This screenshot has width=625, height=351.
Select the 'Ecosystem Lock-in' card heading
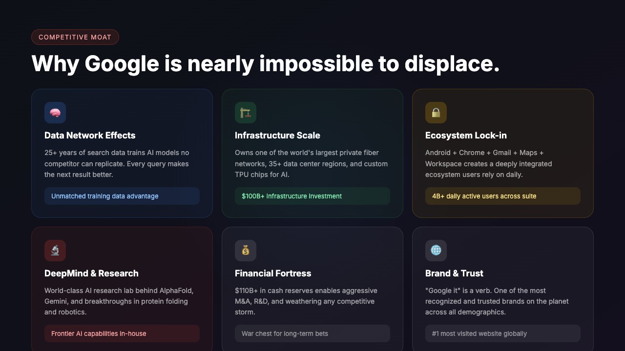[x=466, y=136]
